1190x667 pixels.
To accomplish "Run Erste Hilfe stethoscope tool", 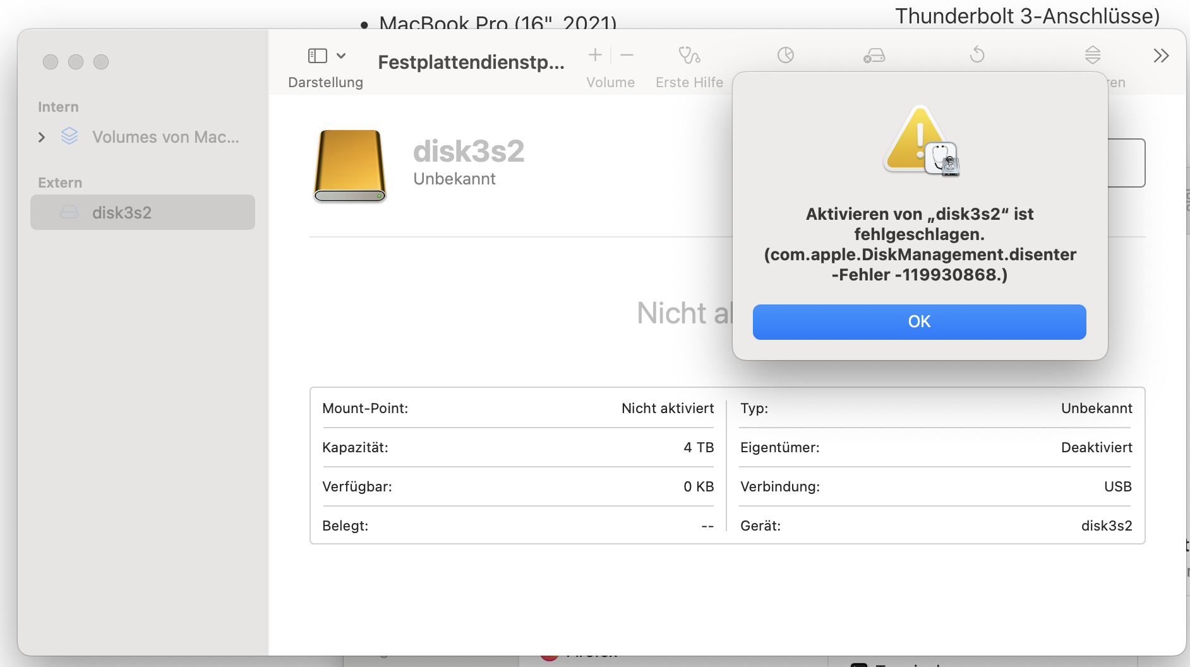I will click(x=689, y=56).
